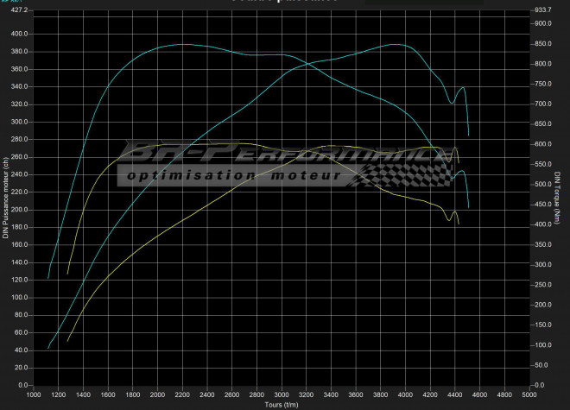The width and height of the screenshot is (570, 410).
Task: Select the 5000 tick on the RPM axis
Action: click(530, 395)
